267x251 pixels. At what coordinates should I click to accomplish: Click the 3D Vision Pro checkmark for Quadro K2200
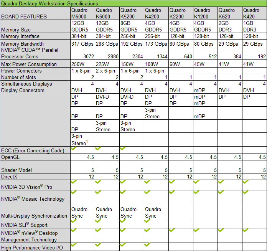click(x=172, y=182)
